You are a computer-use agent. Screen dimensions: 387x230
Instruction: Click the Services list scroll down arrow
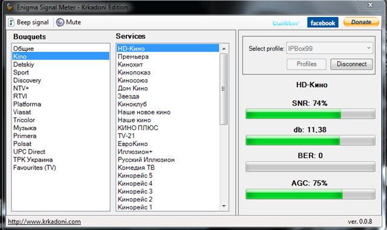pyautogui.click(x=224, y=206)
